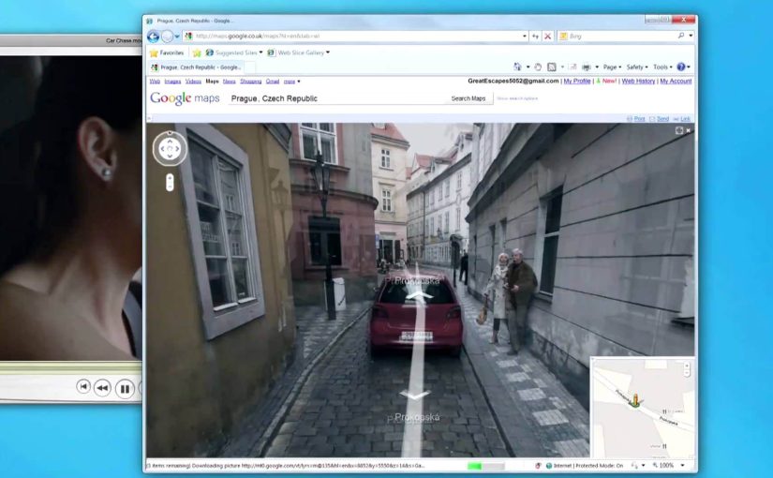Open the Google Shopping link

pos(251,82)
